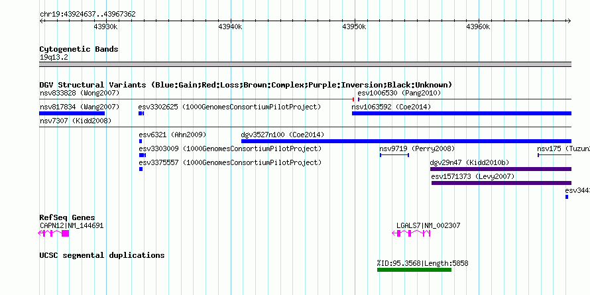Click the esv3375557 blue marker
Image resolution: width=590 pixels, height=295 pixels.
pos(141,169)
